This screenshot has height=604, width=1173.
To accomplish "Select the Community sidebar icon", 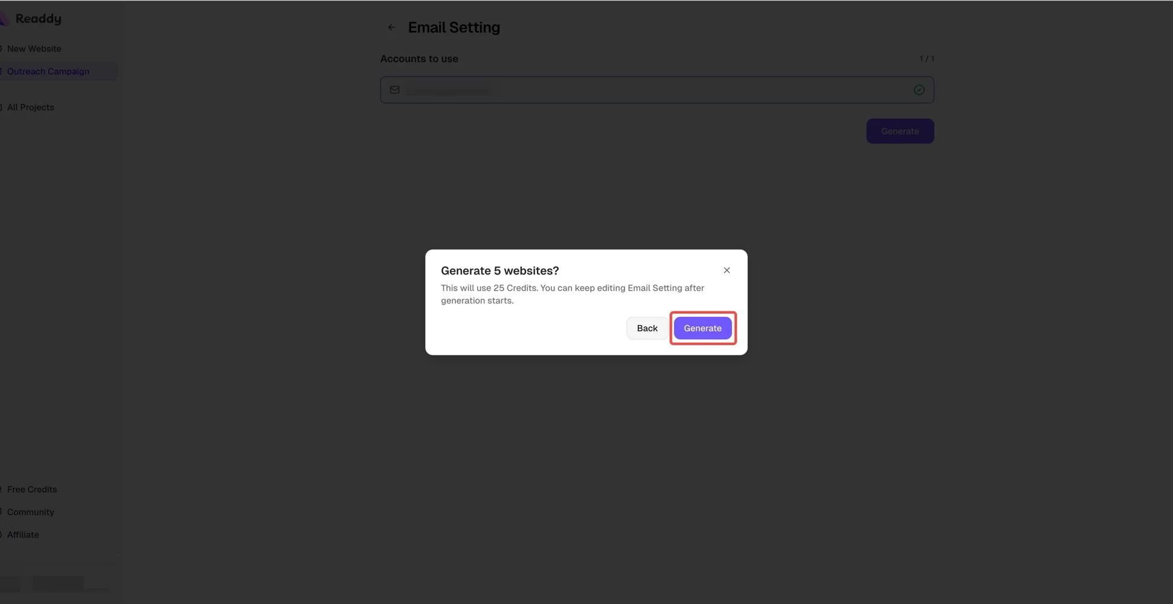I will pos(1,512).
